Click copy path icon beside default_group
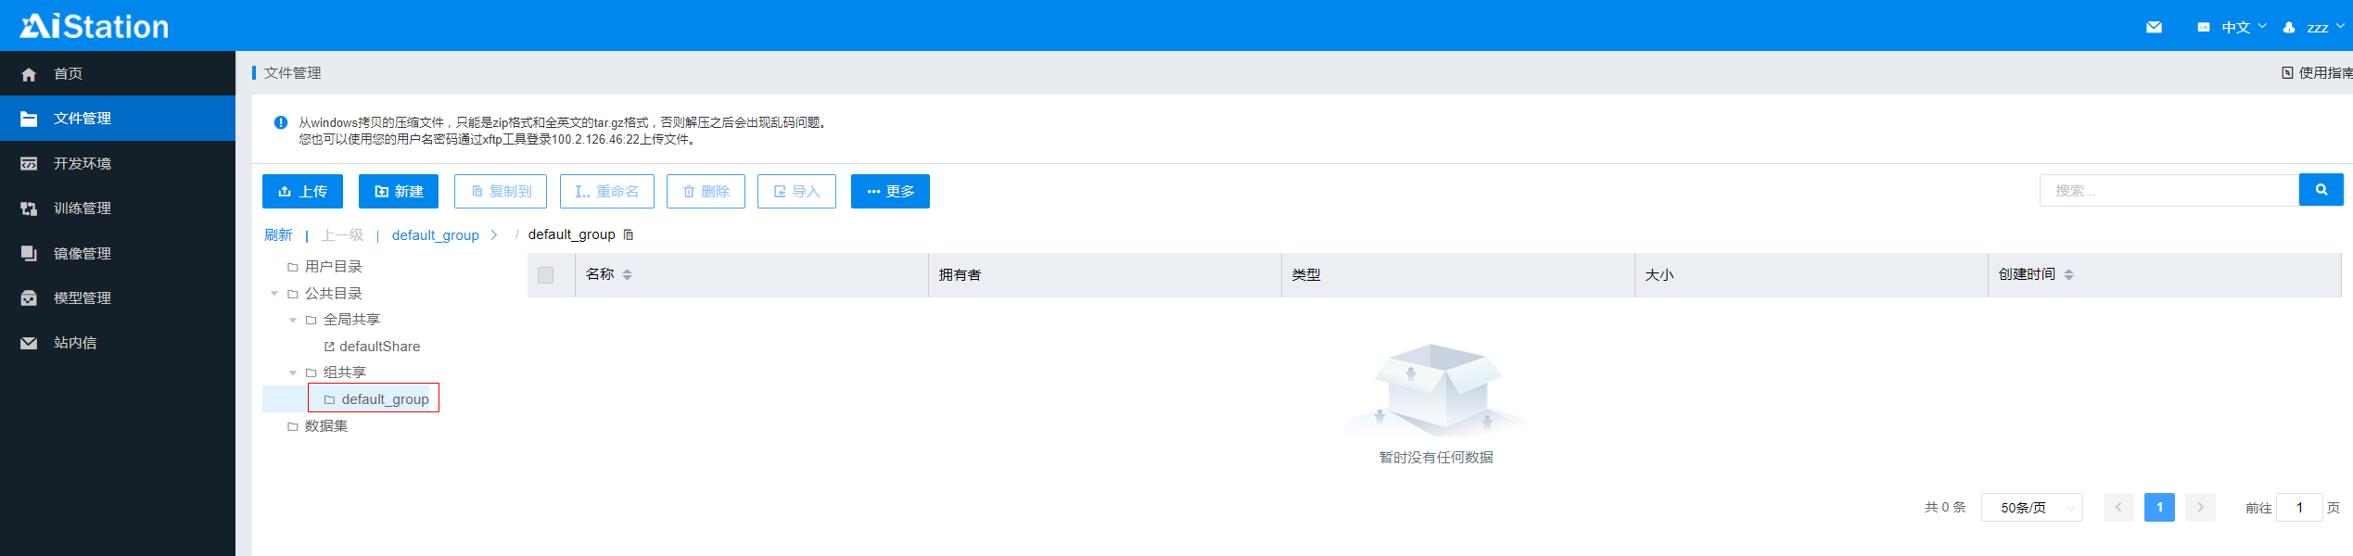 (629, 234)
